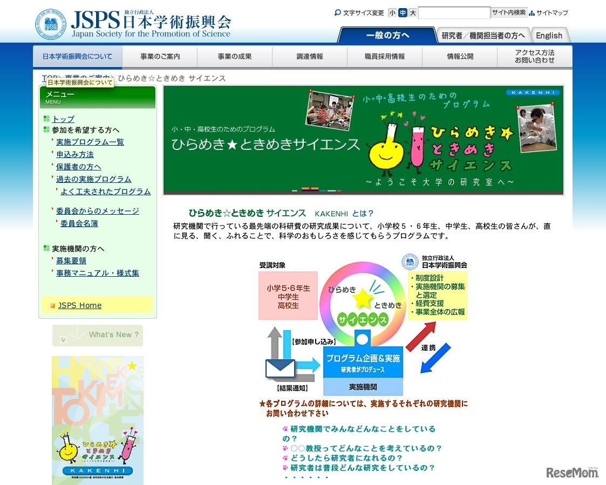The height and width of the screenshot is (485, 606).
Task: Set text size to small (小)
Action: pos(392,13)
